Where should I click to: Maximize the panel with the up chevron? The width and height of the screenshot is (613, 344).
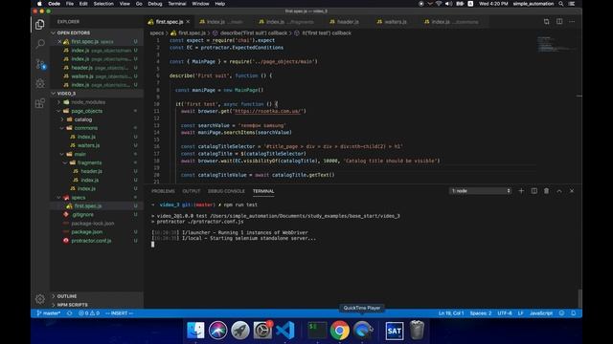[559, 191]
